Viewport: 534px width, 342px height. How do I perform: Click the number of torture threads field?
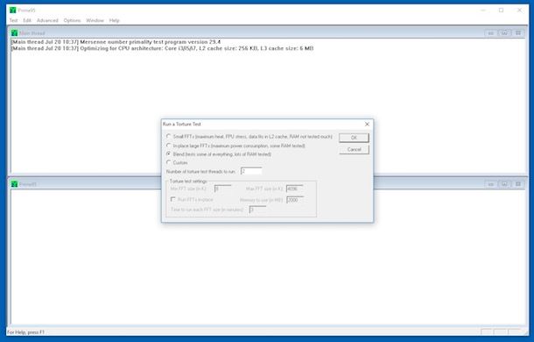pos(251,171)
